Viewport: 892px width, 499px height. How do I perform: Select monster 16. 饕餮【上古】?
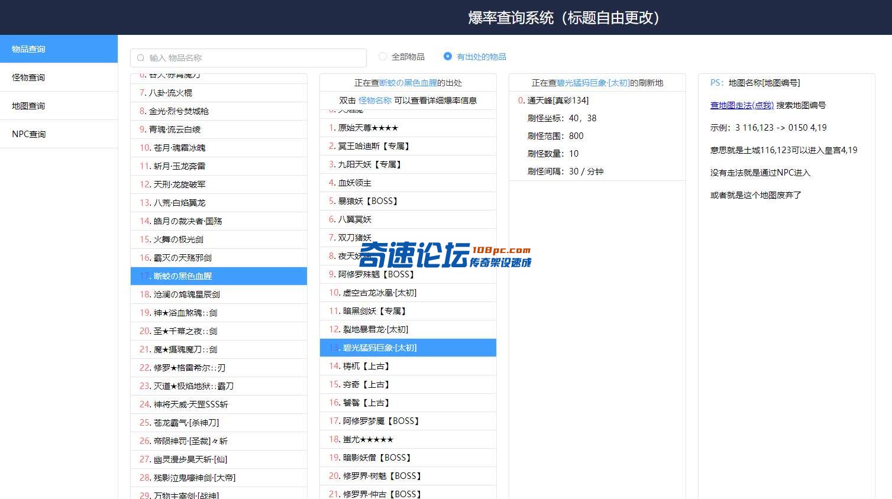point(408,403)
